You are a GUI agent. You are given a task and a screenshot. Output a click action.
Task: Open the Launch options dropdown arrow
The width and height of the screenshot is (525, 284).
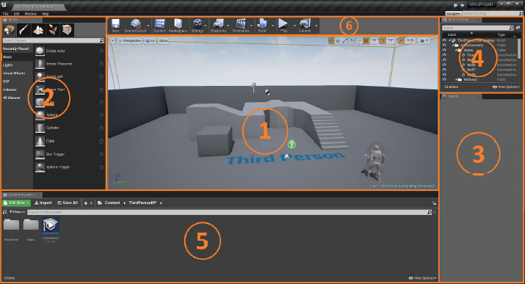(x=316, y=26)
